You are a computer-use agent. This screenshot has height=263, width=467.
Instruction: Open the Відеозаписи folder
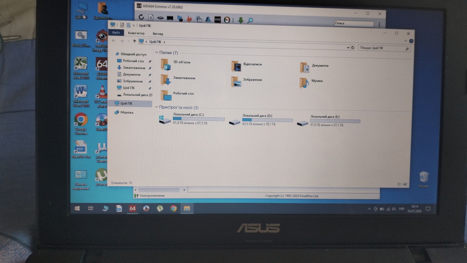tap(247, 66)
